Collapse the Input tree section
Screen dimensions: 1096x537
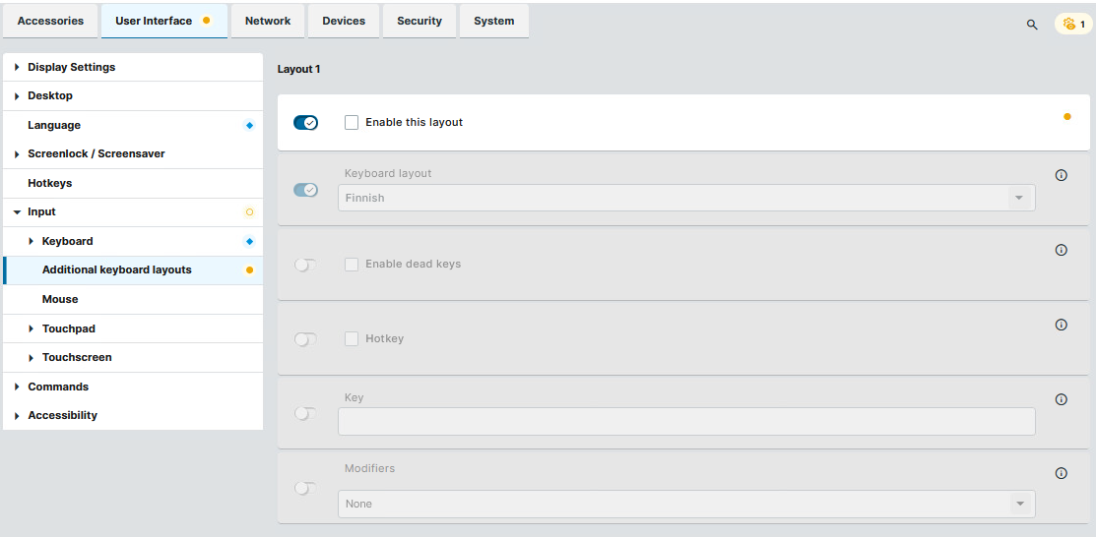click(x=18, y=211)
